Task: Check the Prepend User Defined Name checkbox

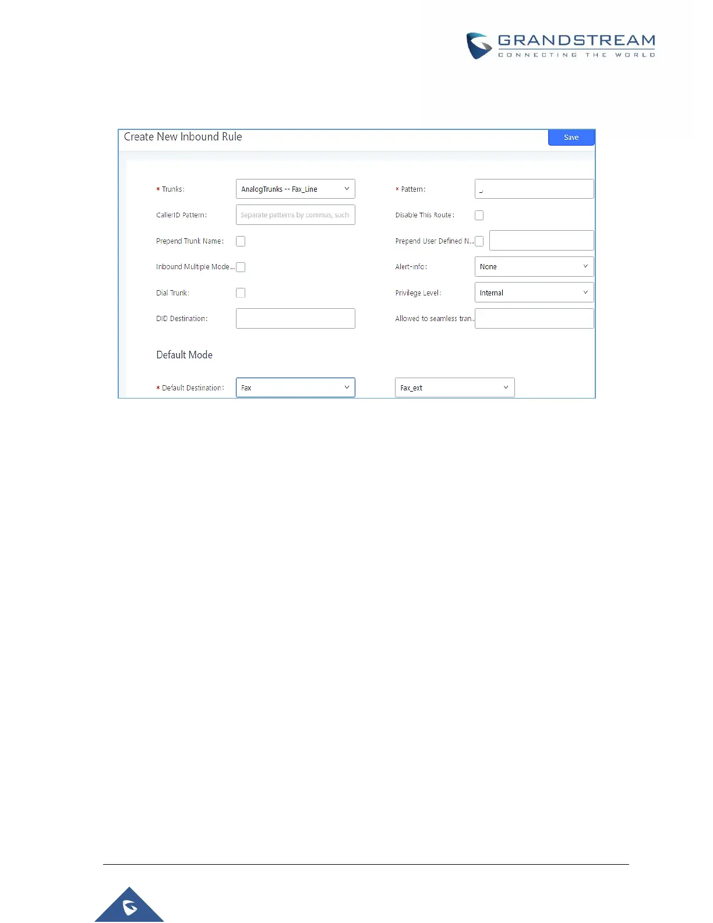Action: (x=479, y=241)
